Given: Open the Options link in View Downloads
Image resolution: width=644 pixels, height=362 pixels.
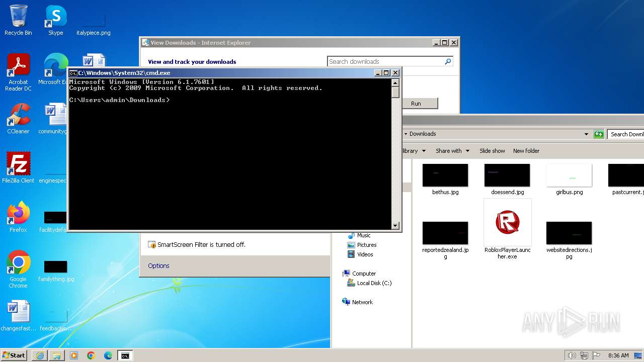Looking at the screenshot, I should click(x=158, y=265).
